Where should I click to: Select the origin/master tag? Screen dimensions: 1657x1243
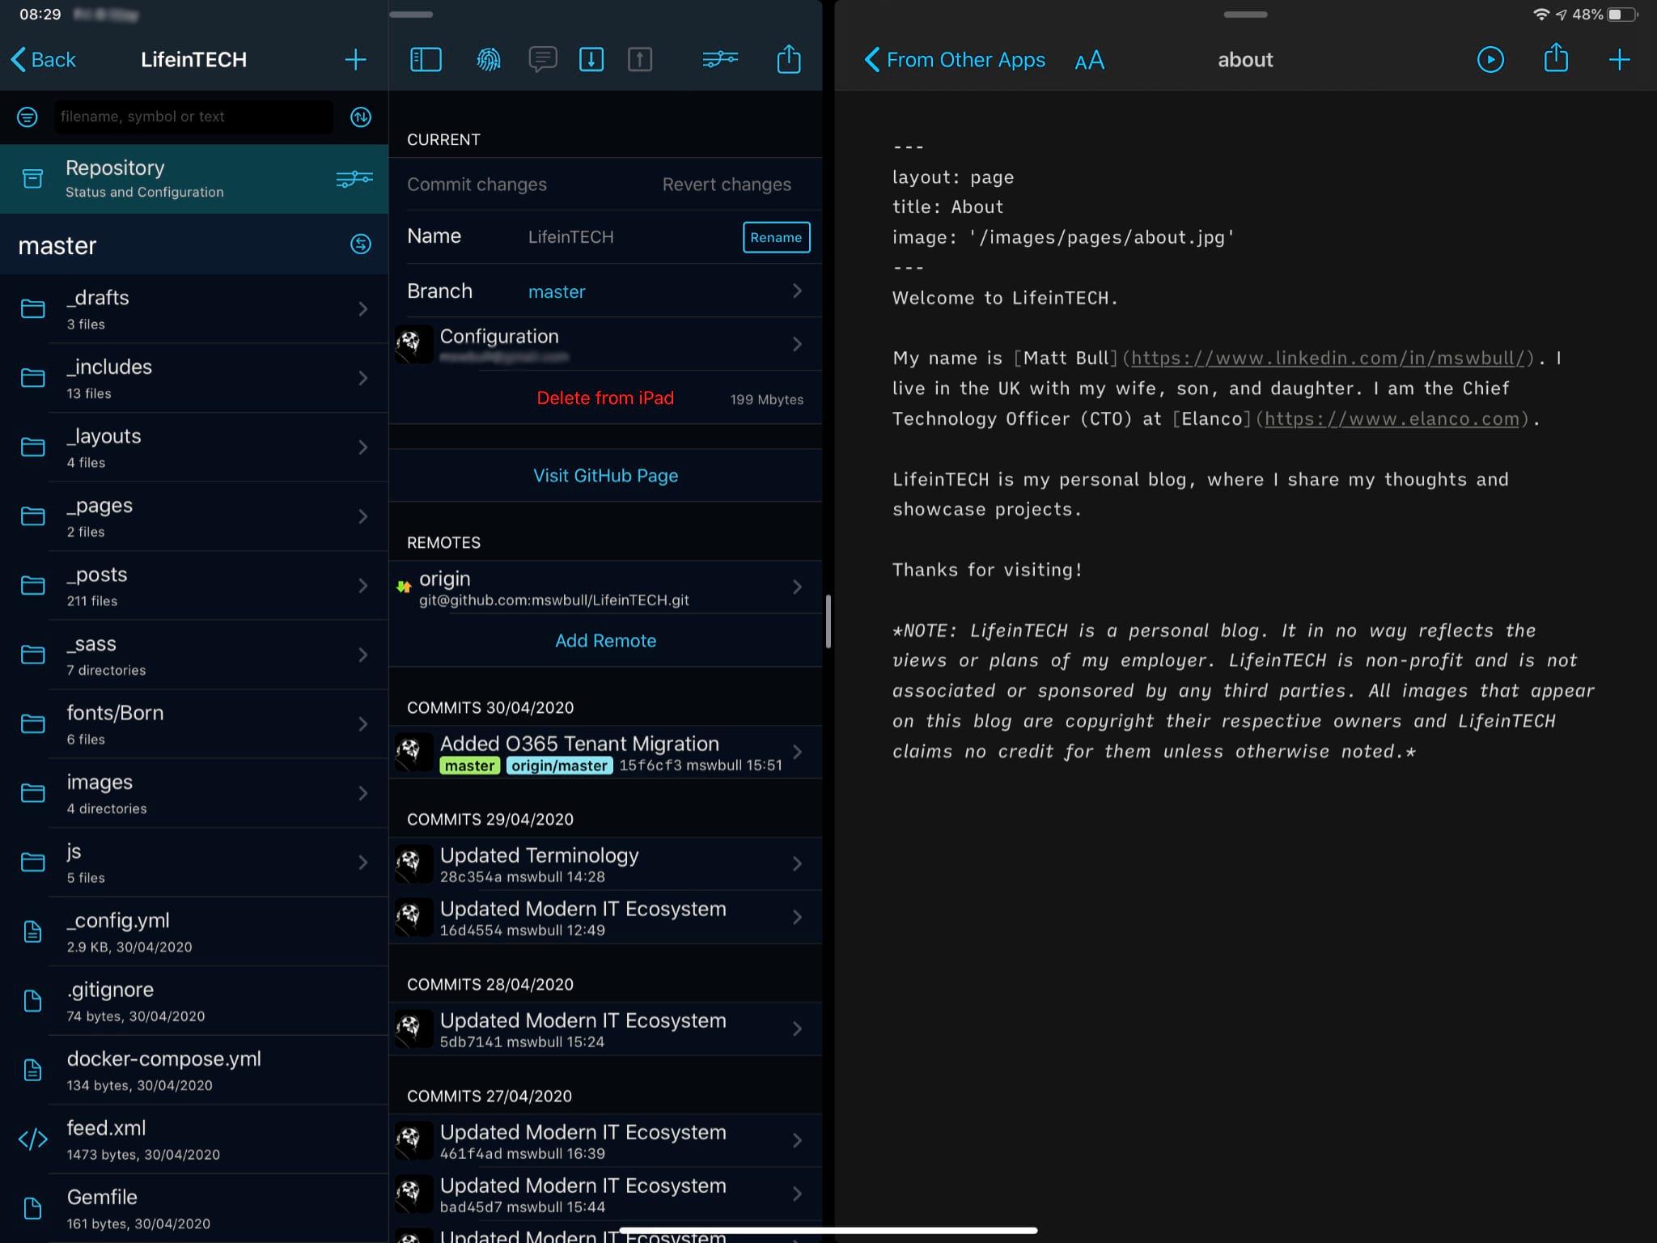559,766
